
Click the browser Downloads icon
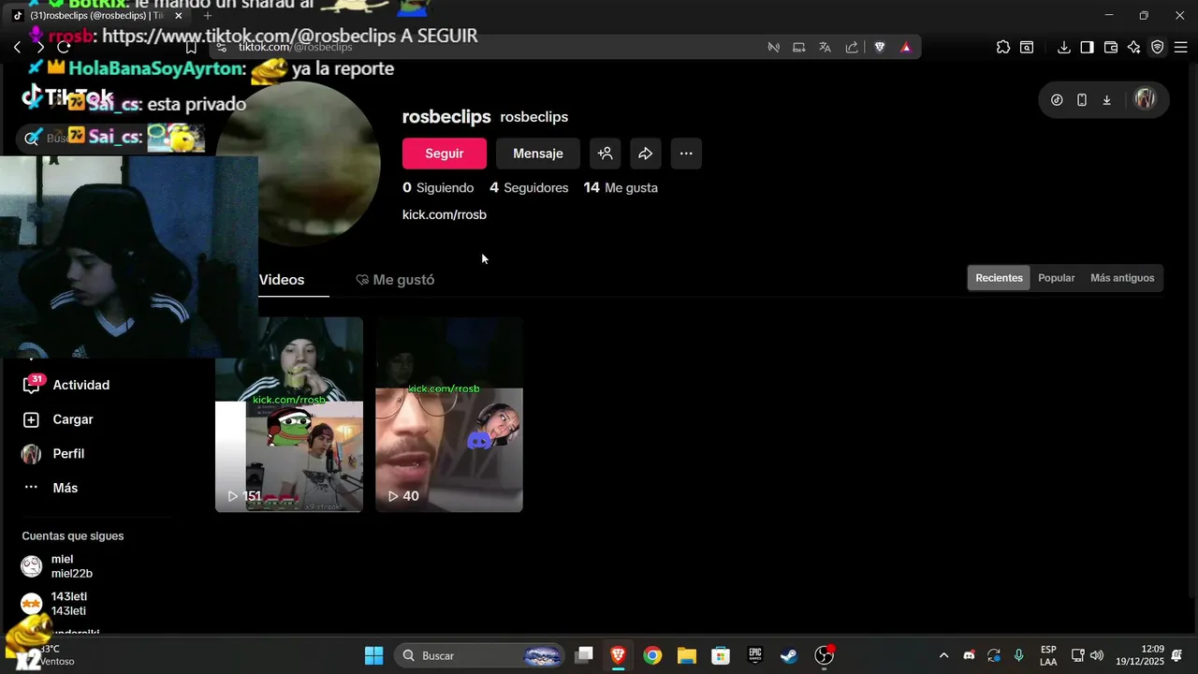point(1064,47)
